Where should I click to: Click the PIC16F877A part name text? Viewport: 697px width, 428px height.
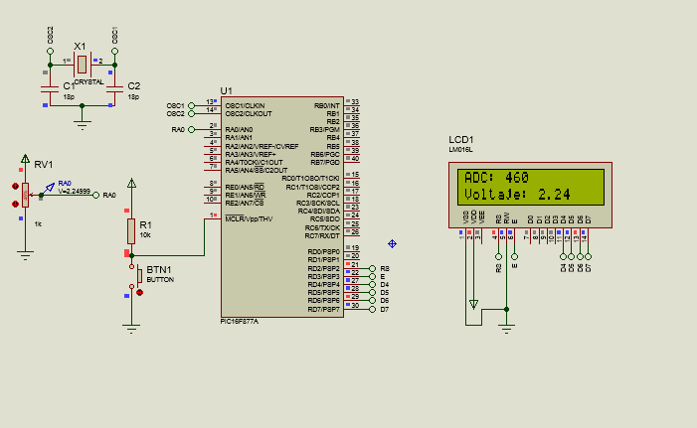pos(240,322)
